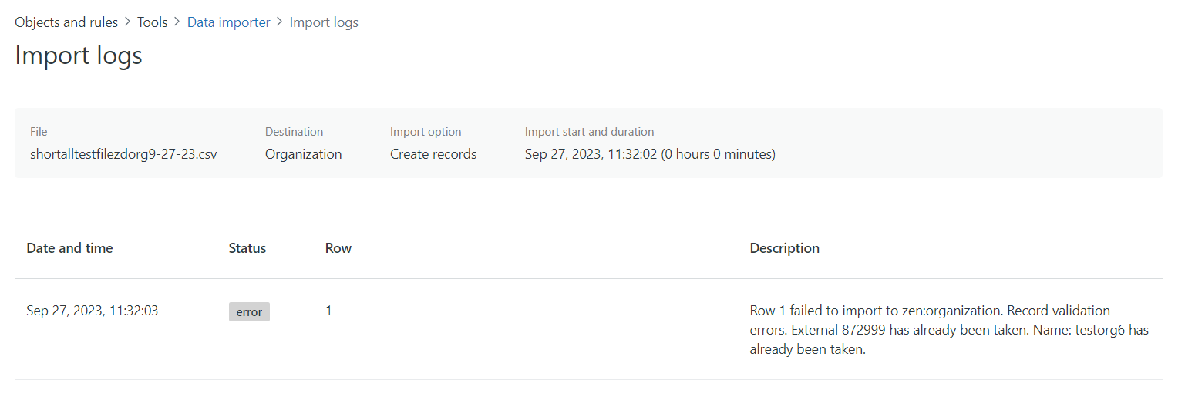Click the Import logs page heading

click(79, 56)
